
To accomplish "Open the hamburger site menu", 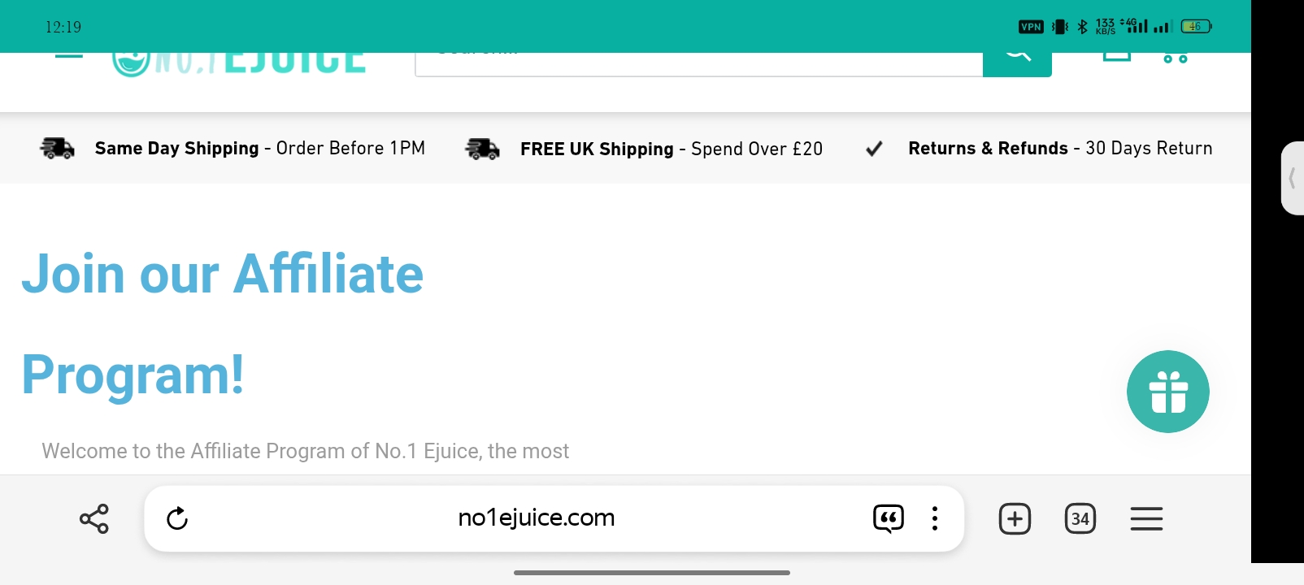I will pos(69,57).
